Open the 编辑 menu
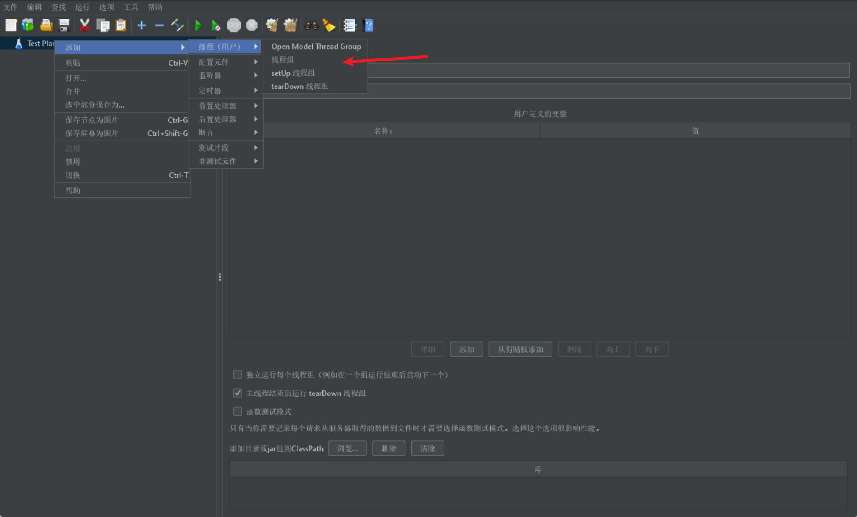The image size is (857, 517). [x=34, y=7]
